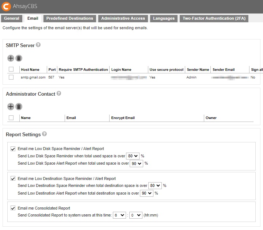Toggle Low Destination Space Reminder checkbox

point(13,179)
